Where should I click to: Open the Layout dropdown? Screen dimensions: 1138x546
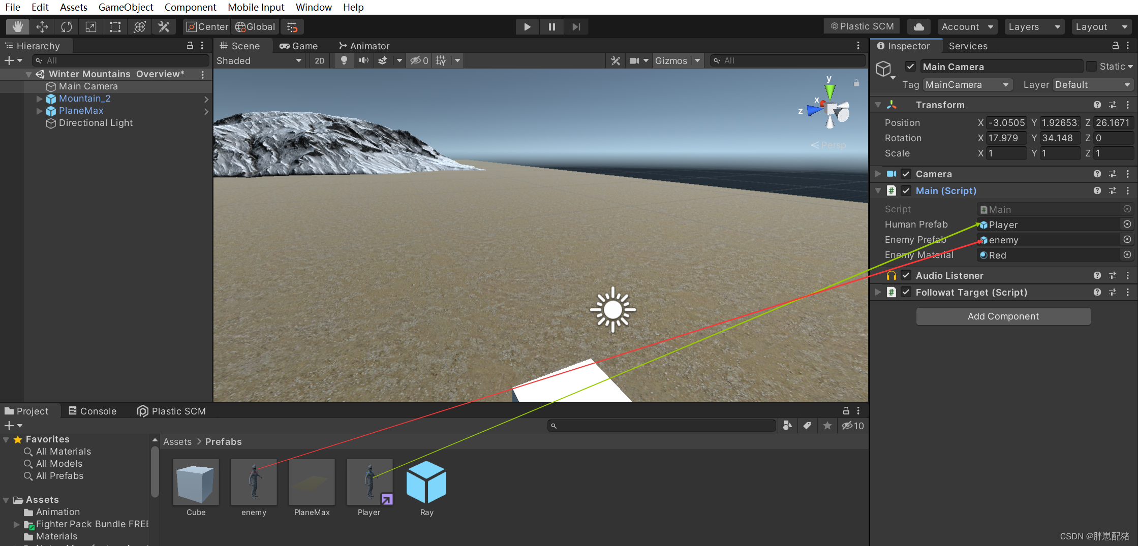(1101, 26)
